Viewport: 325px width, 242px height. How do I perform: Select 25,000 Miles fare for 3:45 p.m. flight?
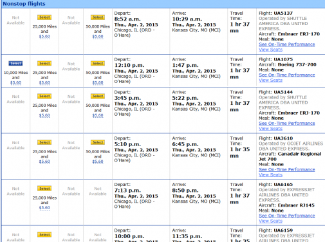(44, 96)
